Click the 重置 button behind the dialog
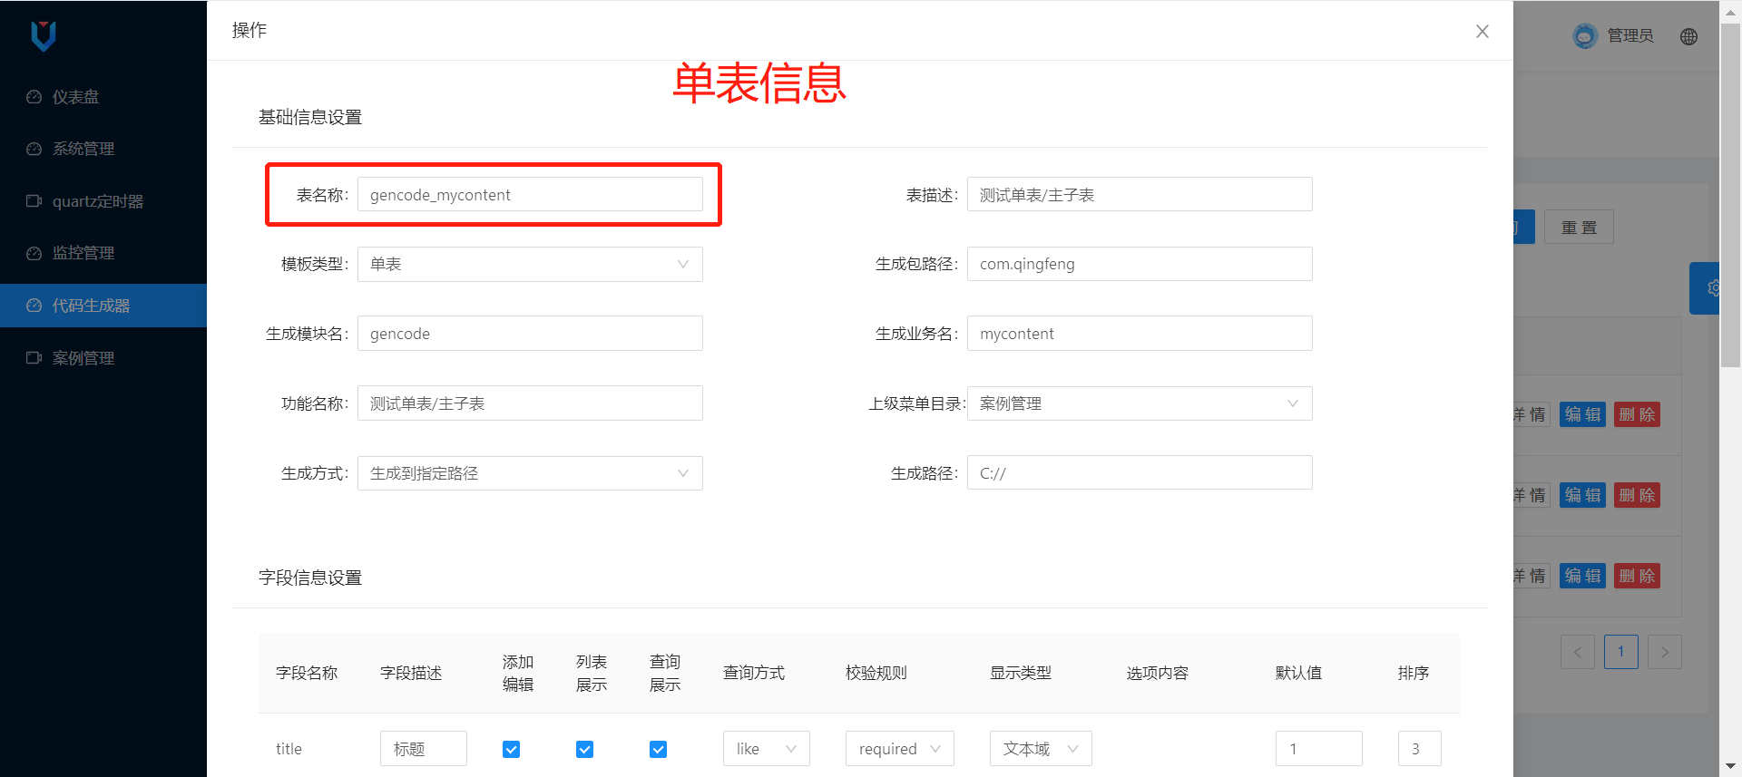Screen dimensions: 1742x777 (1580, 228)
